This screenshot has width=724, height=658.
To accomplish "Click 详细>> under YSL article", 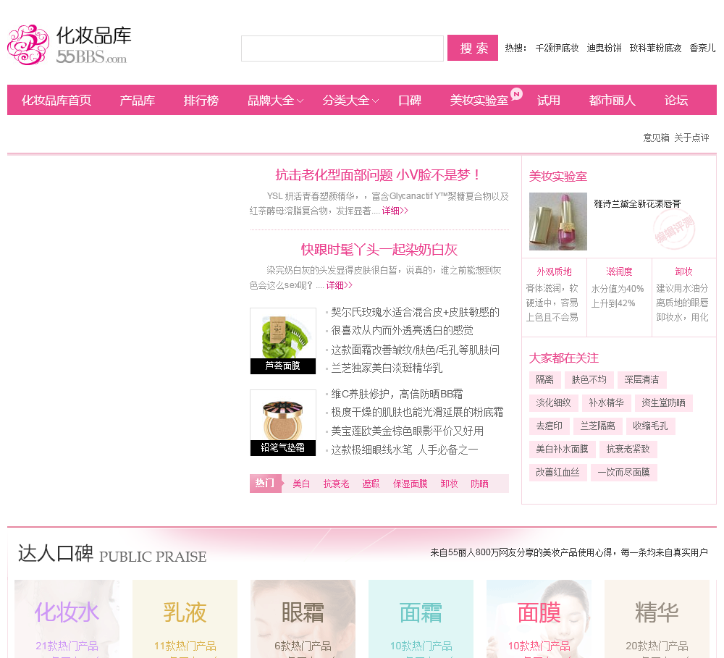I will 395,211.
